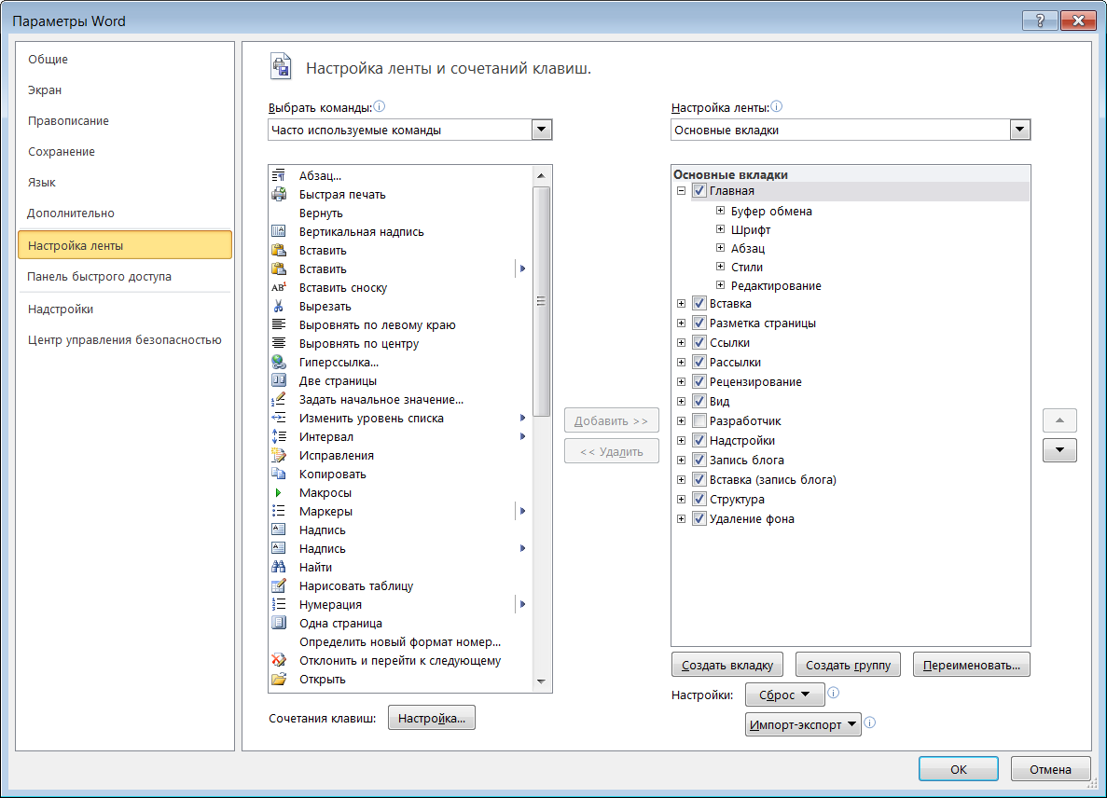Click the Нумерация numbering icon
This screenshot has height=798, width=1107.
(279, 604)
